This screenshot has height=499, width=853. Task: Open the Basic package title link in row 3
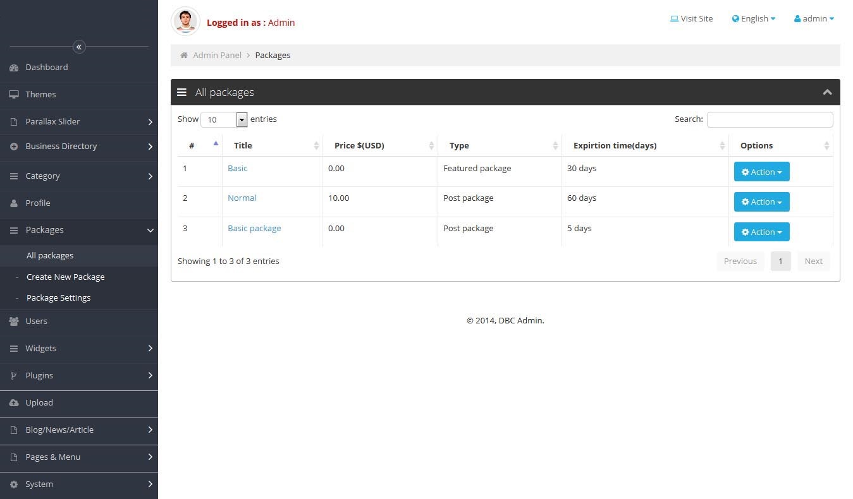click(x=254, y=229)
